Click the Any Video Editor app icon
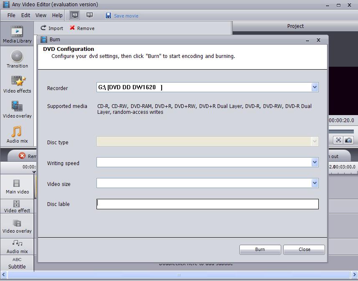 coord(6,4)
